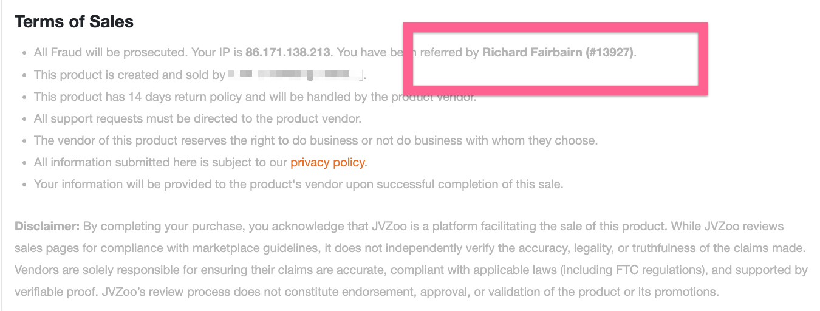Viewport: 820px width, 311px height.
Task: Click the "JVZoo's review process" sentence
Action: (x=255, y=292)
